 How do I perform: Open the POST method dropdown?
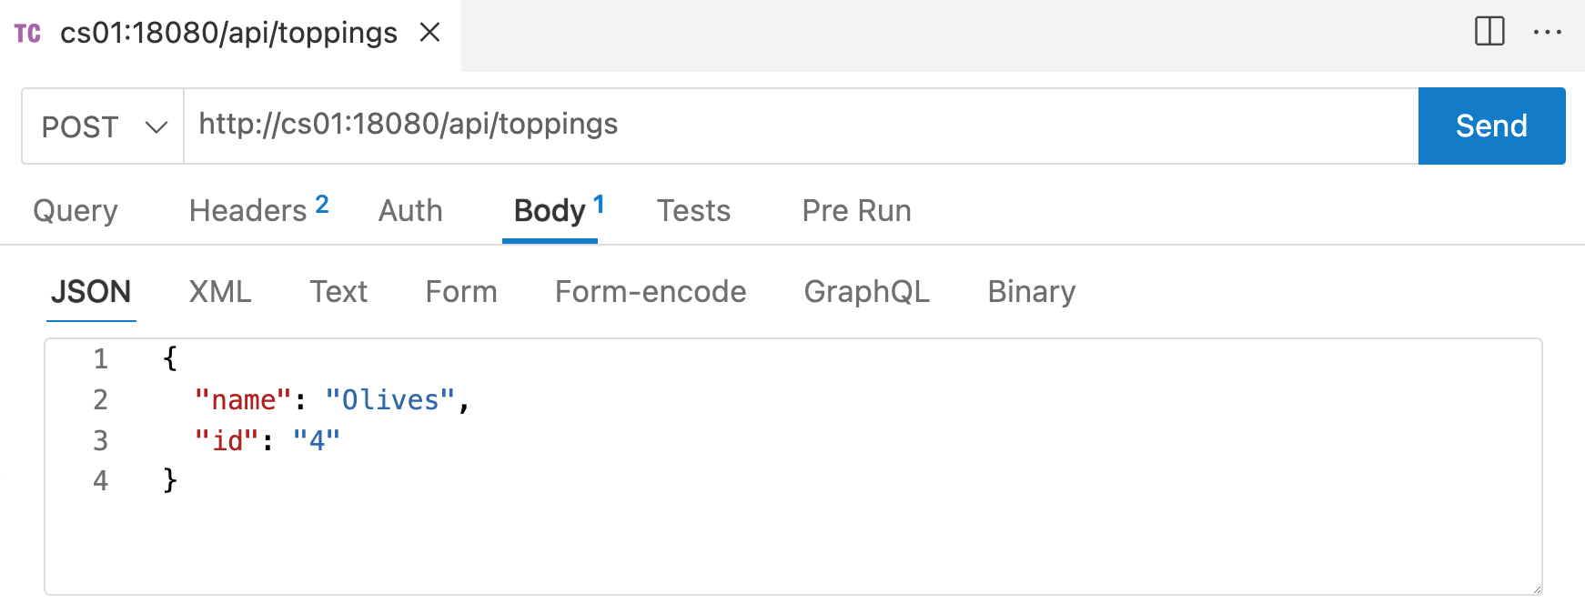[x=103, y=126]
